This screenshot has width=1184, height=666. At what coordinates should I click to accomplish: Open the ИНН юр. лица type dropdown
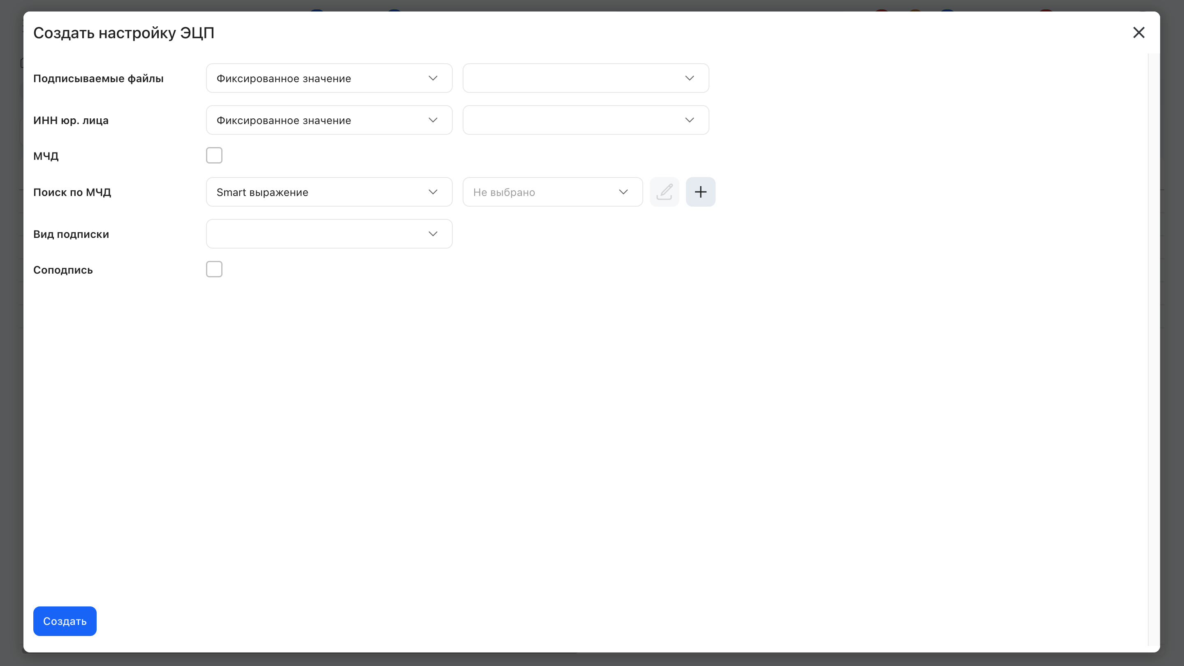[x=329, y=120]
